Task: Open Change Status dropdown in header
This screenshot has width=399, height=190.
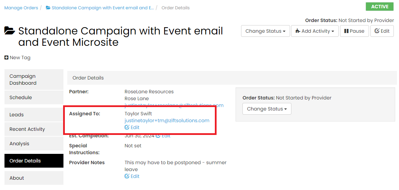Action: pos(266,31)
